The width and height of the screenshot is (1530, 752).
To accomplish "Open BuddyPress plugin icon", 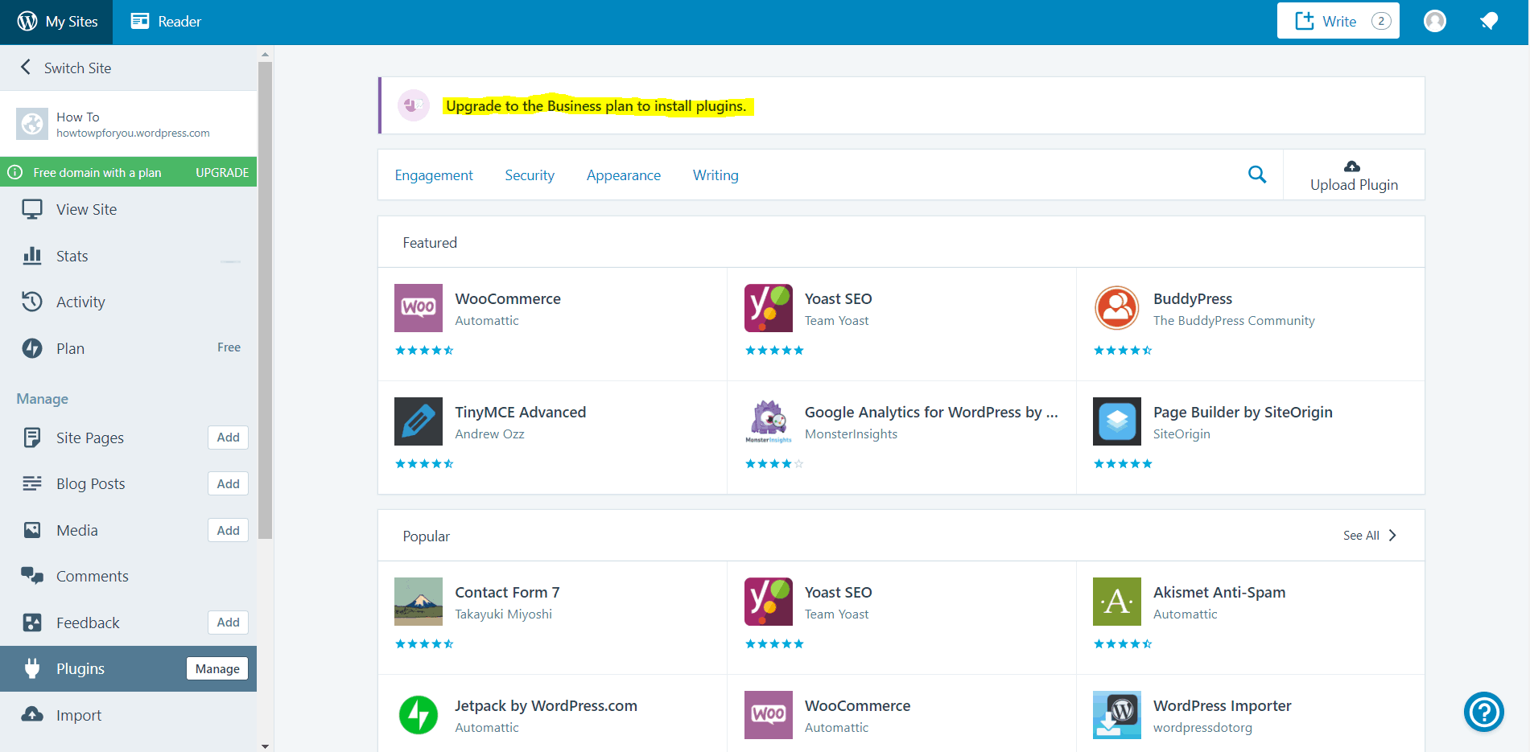I will (x=1117, y=308).
